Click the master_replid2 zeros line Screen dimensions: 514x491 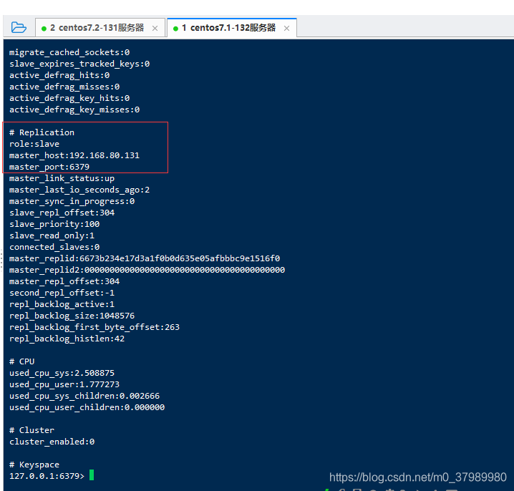pos(147,270)
